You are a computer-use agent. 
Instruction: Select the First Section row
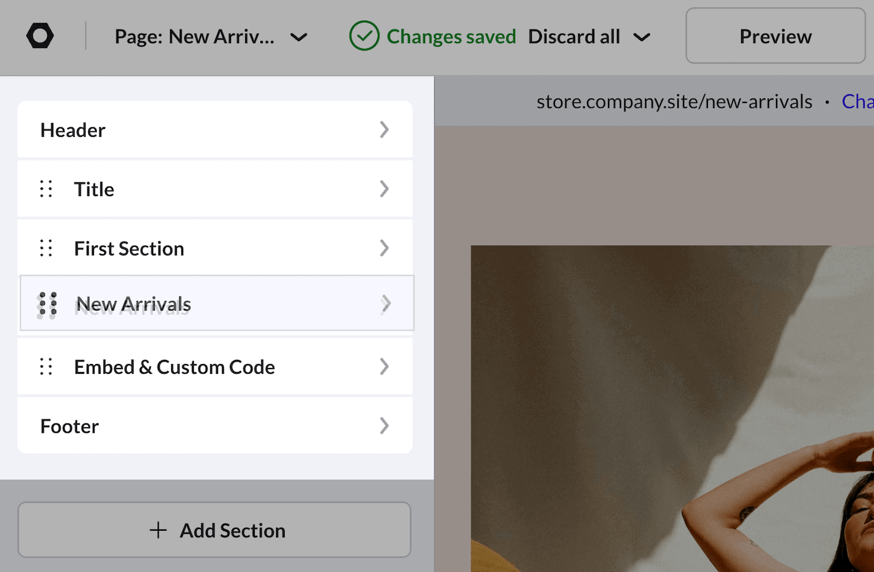(187, 248)
